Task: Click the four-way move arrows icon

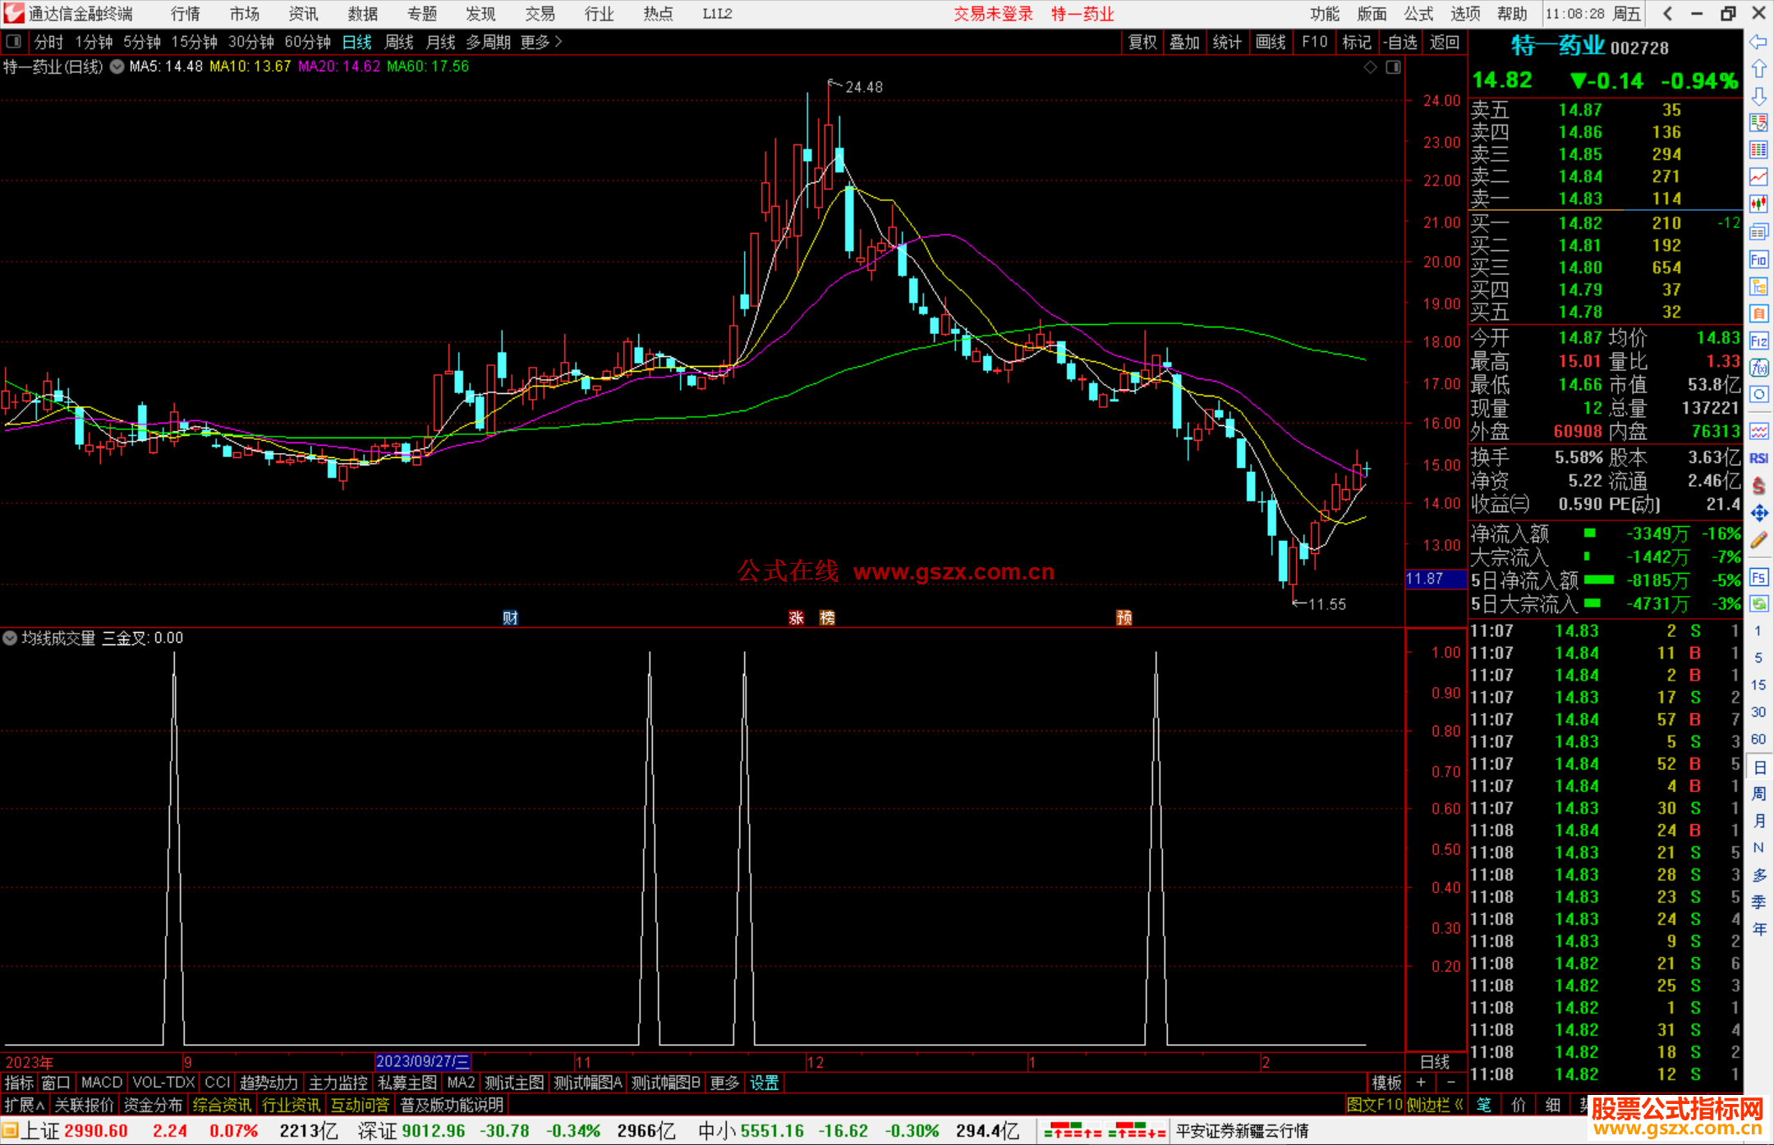Action: [1758, 513]
